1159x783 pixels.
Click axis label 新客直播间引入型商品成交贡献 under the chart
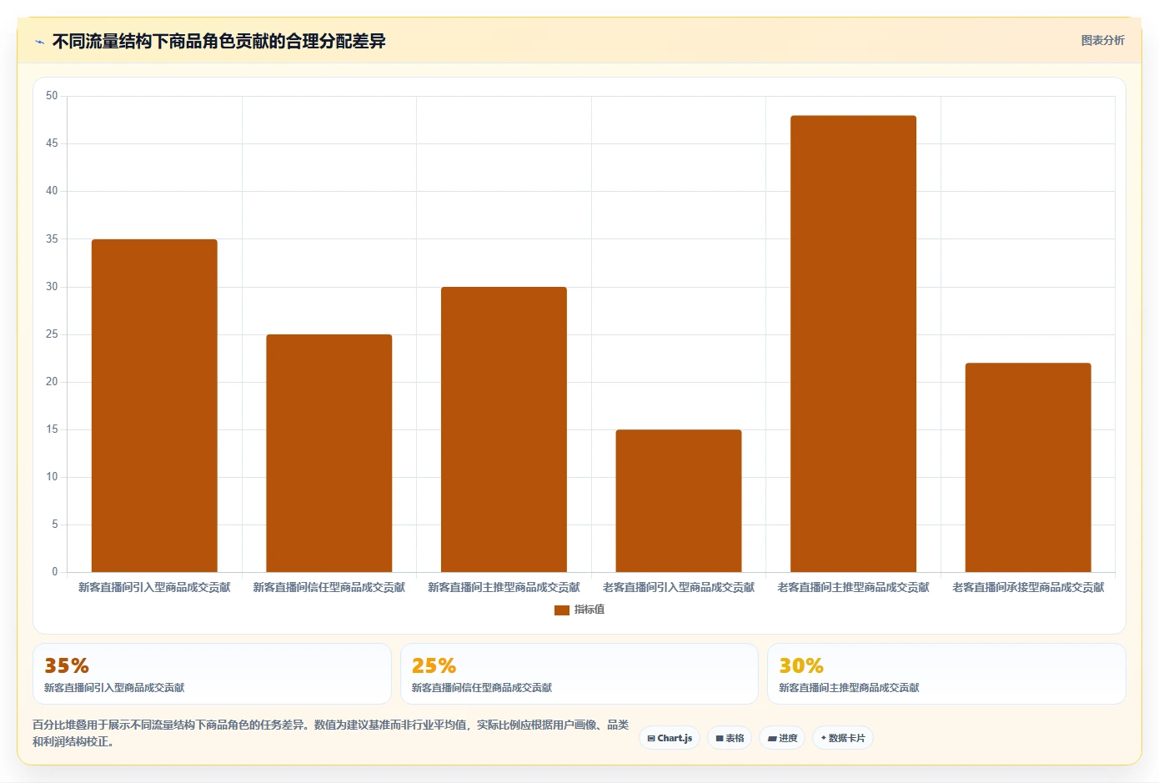point(154,588)
